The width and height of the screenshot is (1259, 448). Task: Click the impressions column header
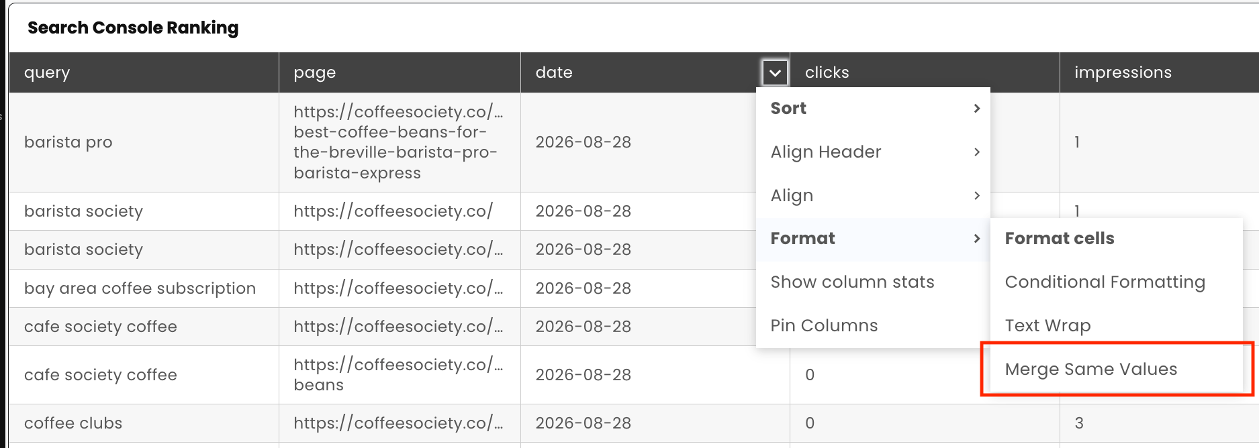click(x=1159, y=72)
